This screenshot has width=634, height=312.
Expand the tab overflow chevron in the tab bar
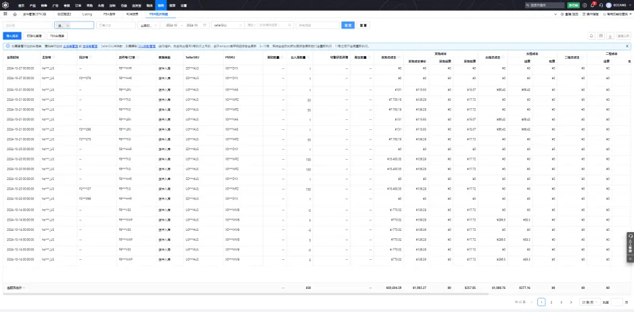click(x=555, y=14)
